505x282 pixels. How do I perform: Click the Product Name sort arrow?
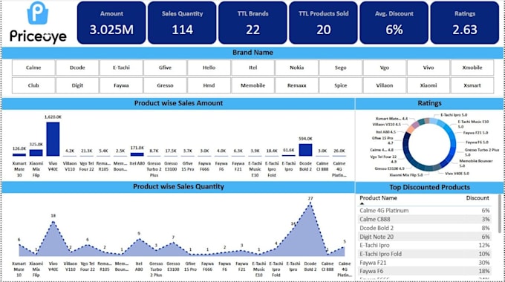coord(362,203)
